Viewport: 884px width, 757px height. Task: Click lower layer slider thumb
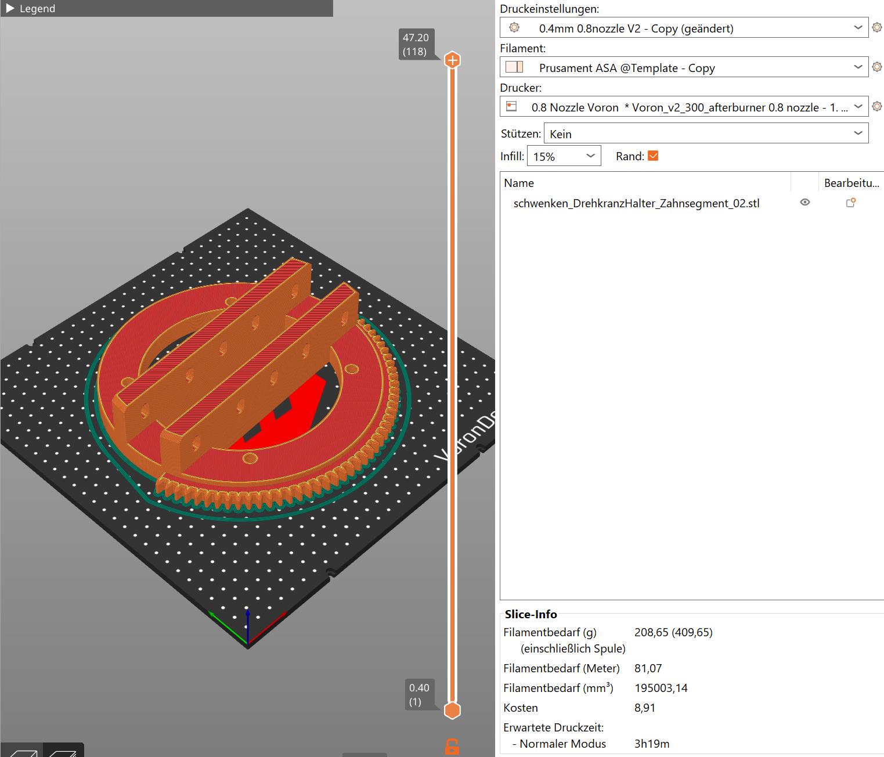click(452, 710)
